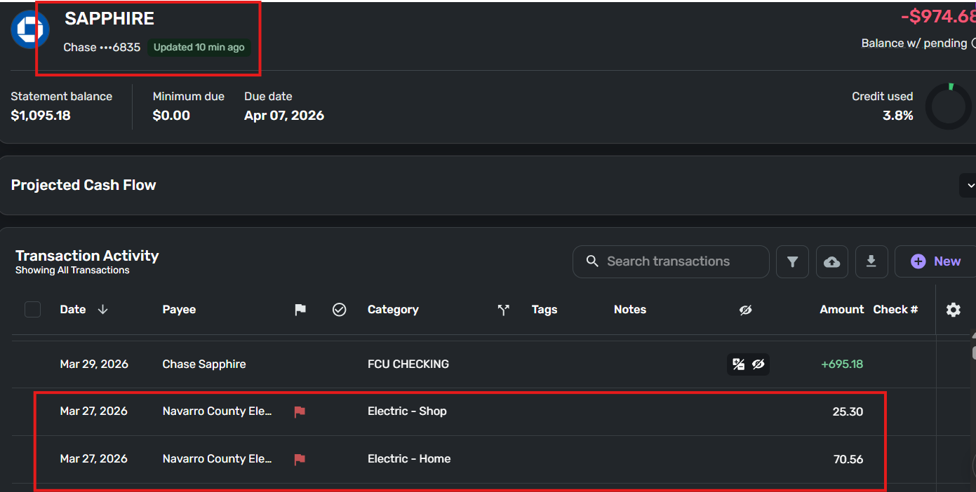Click the hidden eye-slash column header icon
This screenshot has width=976, height=492.
(x=745, y=310)
